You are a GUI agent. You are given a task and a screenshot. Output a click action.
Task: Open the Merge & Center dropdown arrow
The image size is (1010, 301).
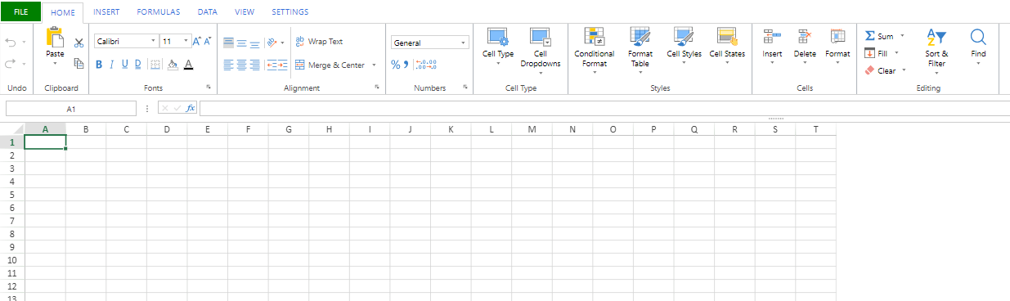(x=374, y=65)
